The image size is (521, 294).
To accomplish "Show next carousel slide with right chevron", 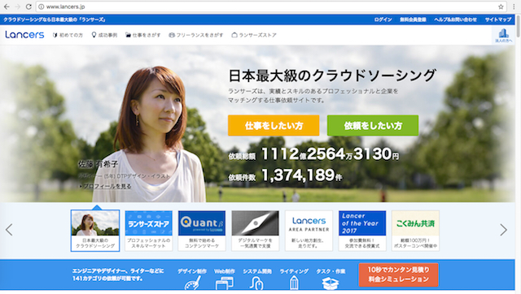I will pos(503,230).
